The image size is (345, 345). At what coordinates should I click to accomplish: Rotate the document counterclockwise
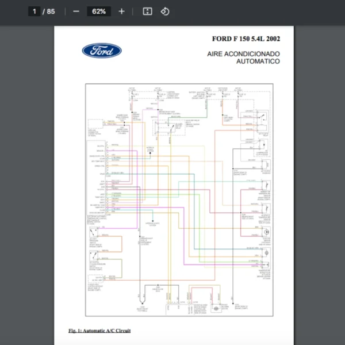(x=165, y=11)
